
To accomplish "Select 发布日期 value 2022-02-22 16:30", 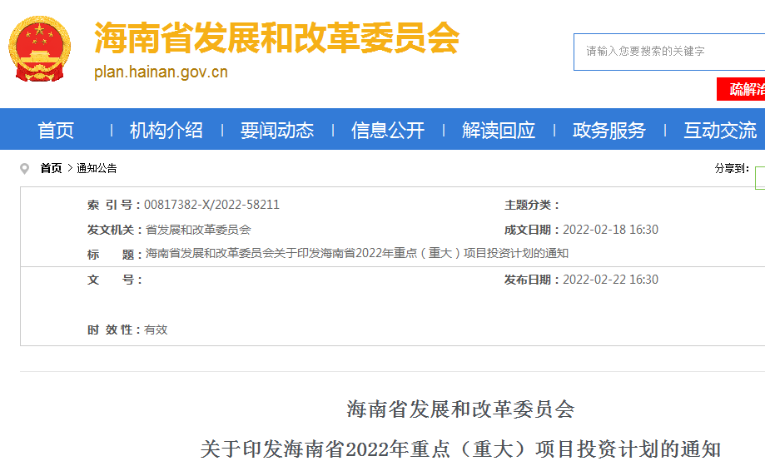I will click(x=610, y=280).
